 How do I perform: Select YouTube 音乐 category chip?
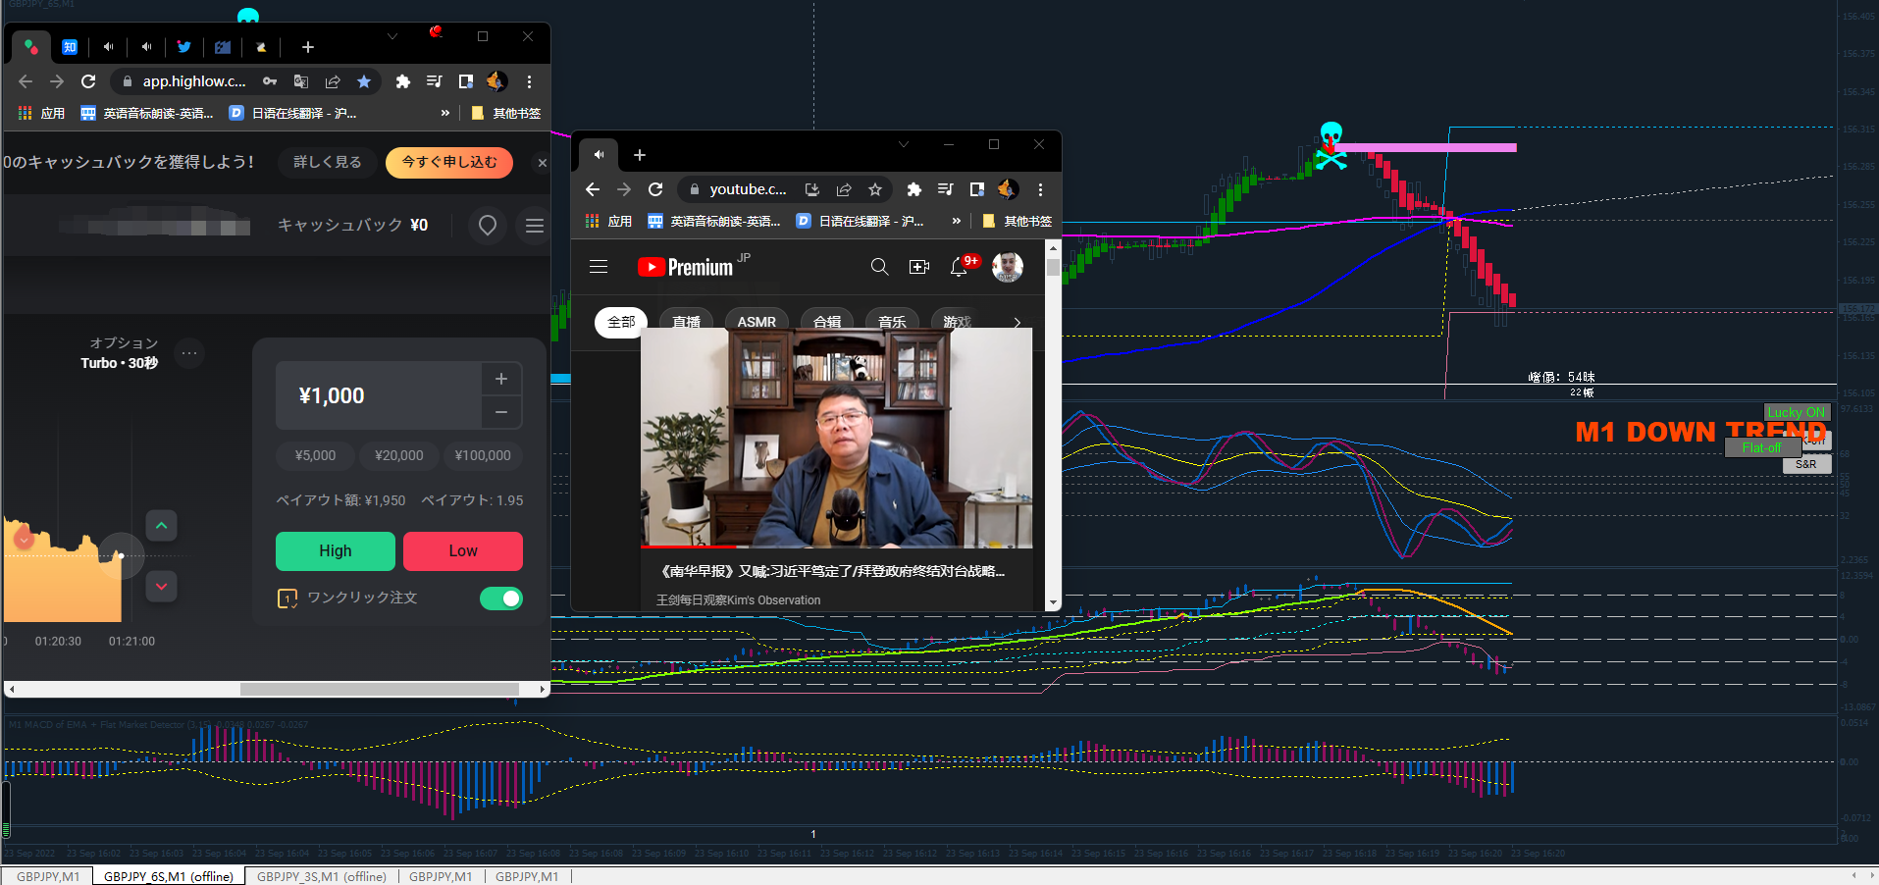point(893,322)
